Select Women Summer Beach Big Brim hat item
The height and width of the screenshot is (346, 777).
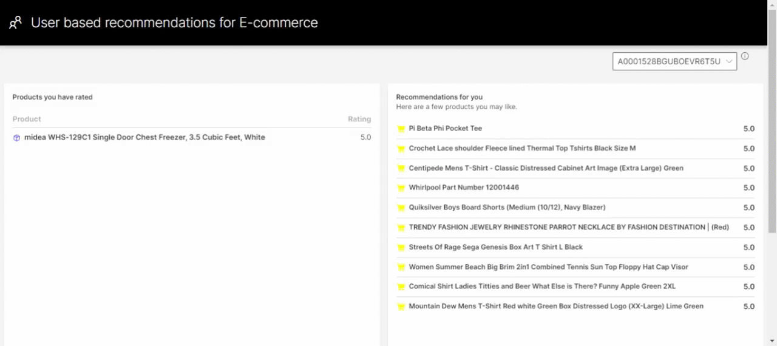point(548,267)
